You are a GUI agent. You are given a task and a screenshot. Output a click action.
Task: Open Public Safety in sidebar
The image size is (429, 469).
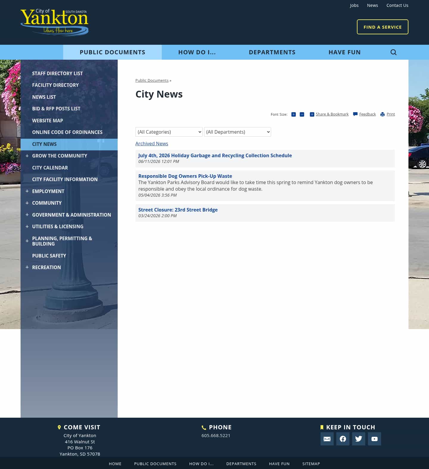click(49, 256)
